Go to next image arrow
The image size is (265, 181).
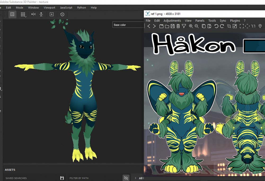click(x=154, y=26)
